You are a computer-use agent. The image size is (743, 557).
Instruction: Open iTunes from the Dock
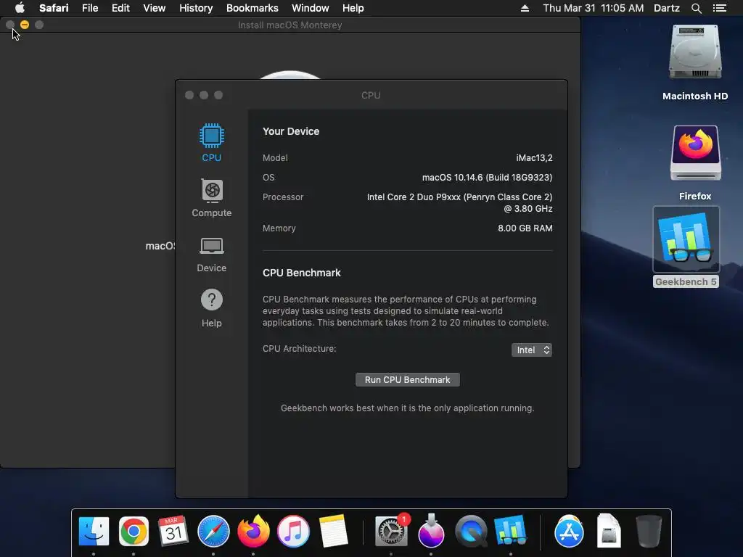pyautogui.click(x=293, y=531)
